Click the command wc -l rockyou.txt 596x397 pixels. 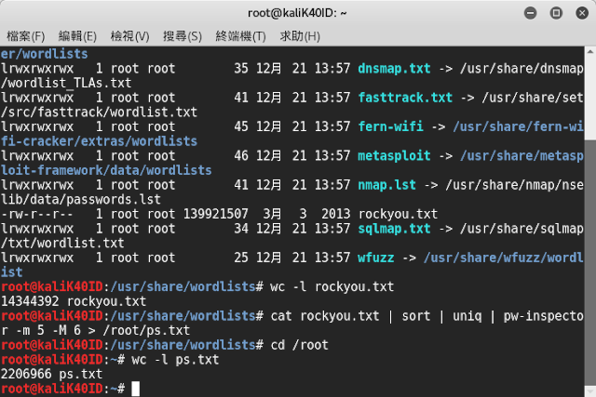coord(332,287)
